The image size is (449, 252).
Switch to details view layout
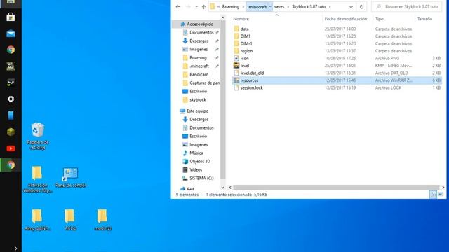click(434, 195)
